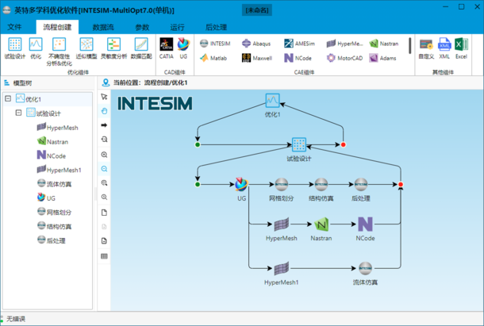The width and height of the screenshot is (484, 326).
Task: Select the AMESim CAE component
Action: [x=299, y=44]
